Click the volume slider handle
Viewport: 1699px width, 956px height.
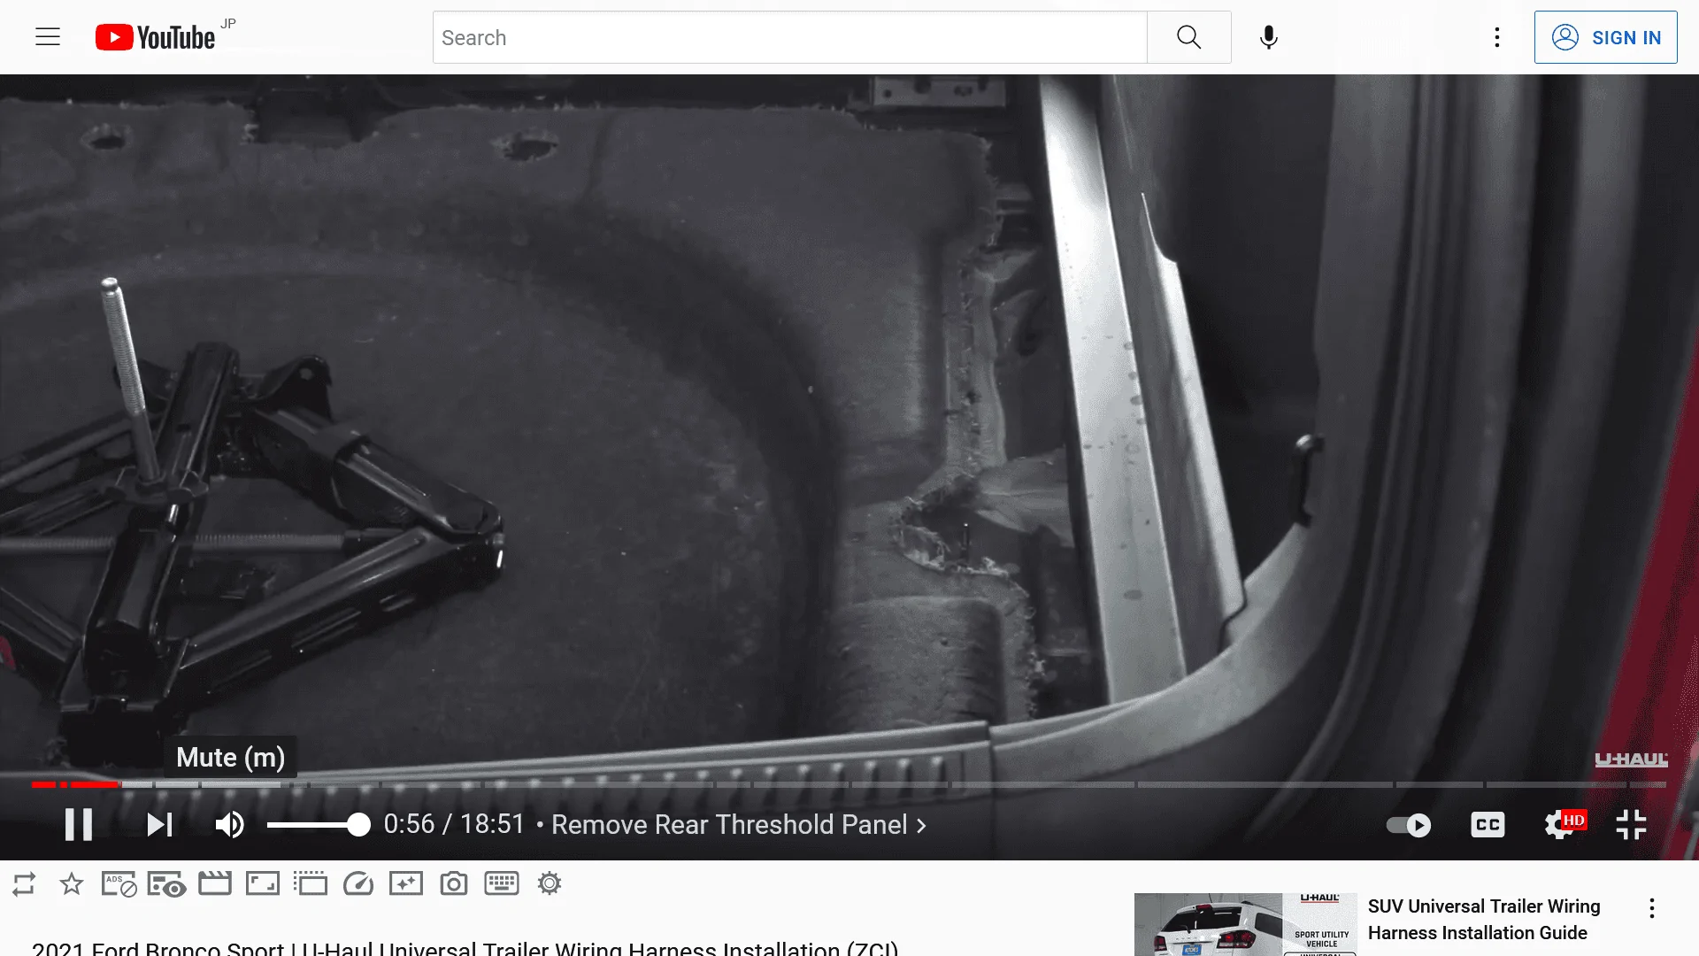point(358,825)
